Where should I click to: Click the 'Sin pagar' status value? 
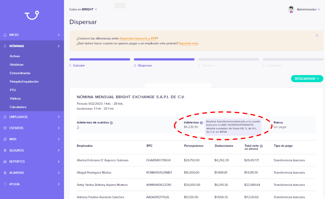pos(280,127)
